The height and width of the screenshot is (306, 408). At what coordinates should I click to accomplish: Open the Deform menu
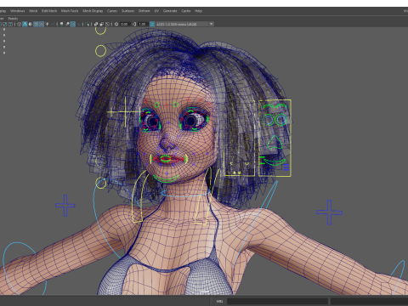144,11
